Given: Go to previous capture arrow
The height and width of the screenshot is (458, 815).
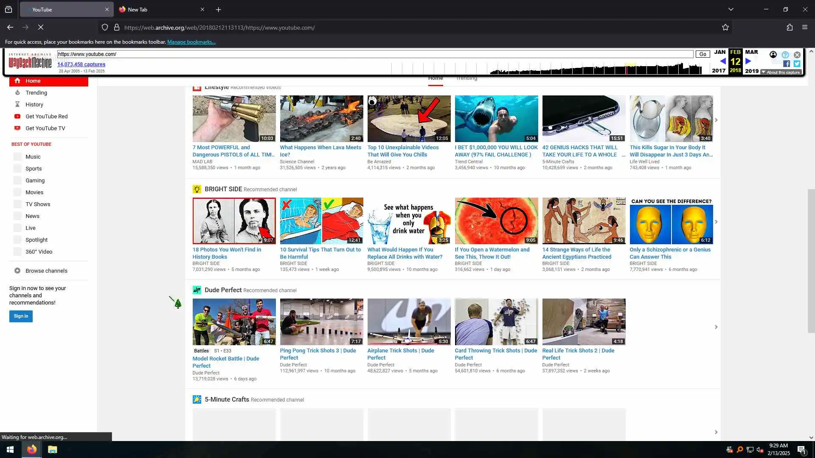Looking at the screenshot, I should (x=723, y=61).
